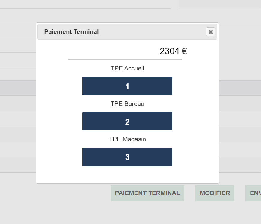
Task: Select terminal 2 for TPE Bureau
Action: tap(127, 122)
